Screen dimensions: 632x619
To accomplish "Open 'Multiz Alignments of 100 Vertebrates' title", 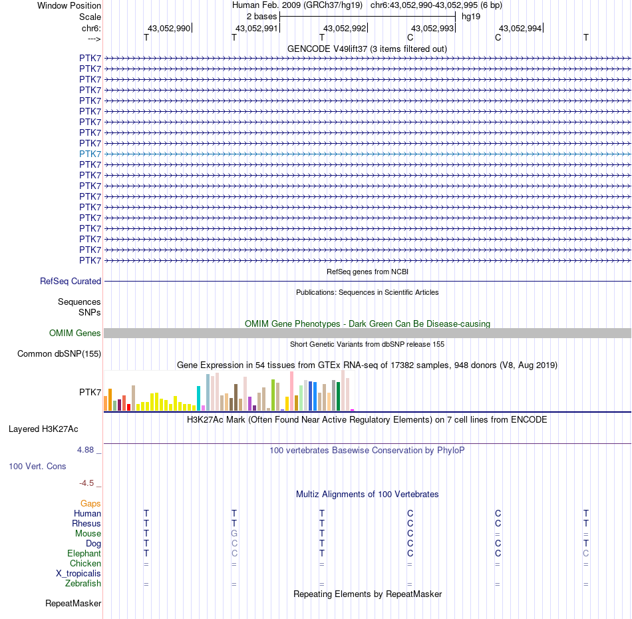I will point(367,495).
